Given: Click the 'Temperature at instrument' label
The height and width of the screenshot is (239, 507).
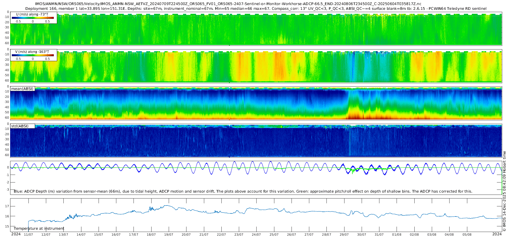Looking at the screenshot, I should point(39,229).
